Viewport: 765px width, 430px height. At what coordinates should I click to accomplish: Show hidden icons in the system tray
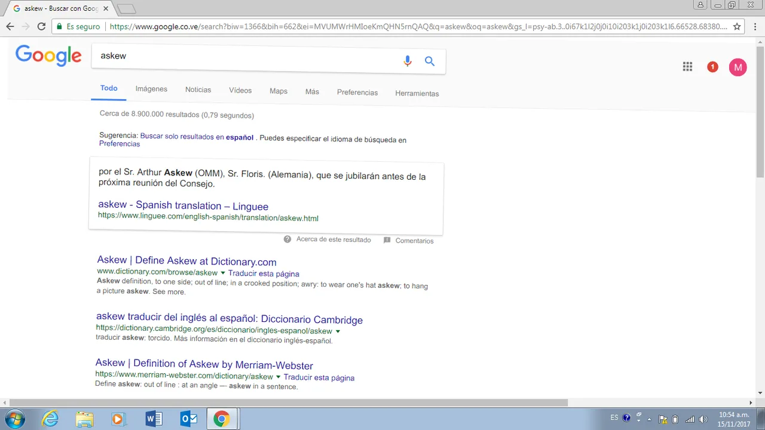tap(649, 419)
